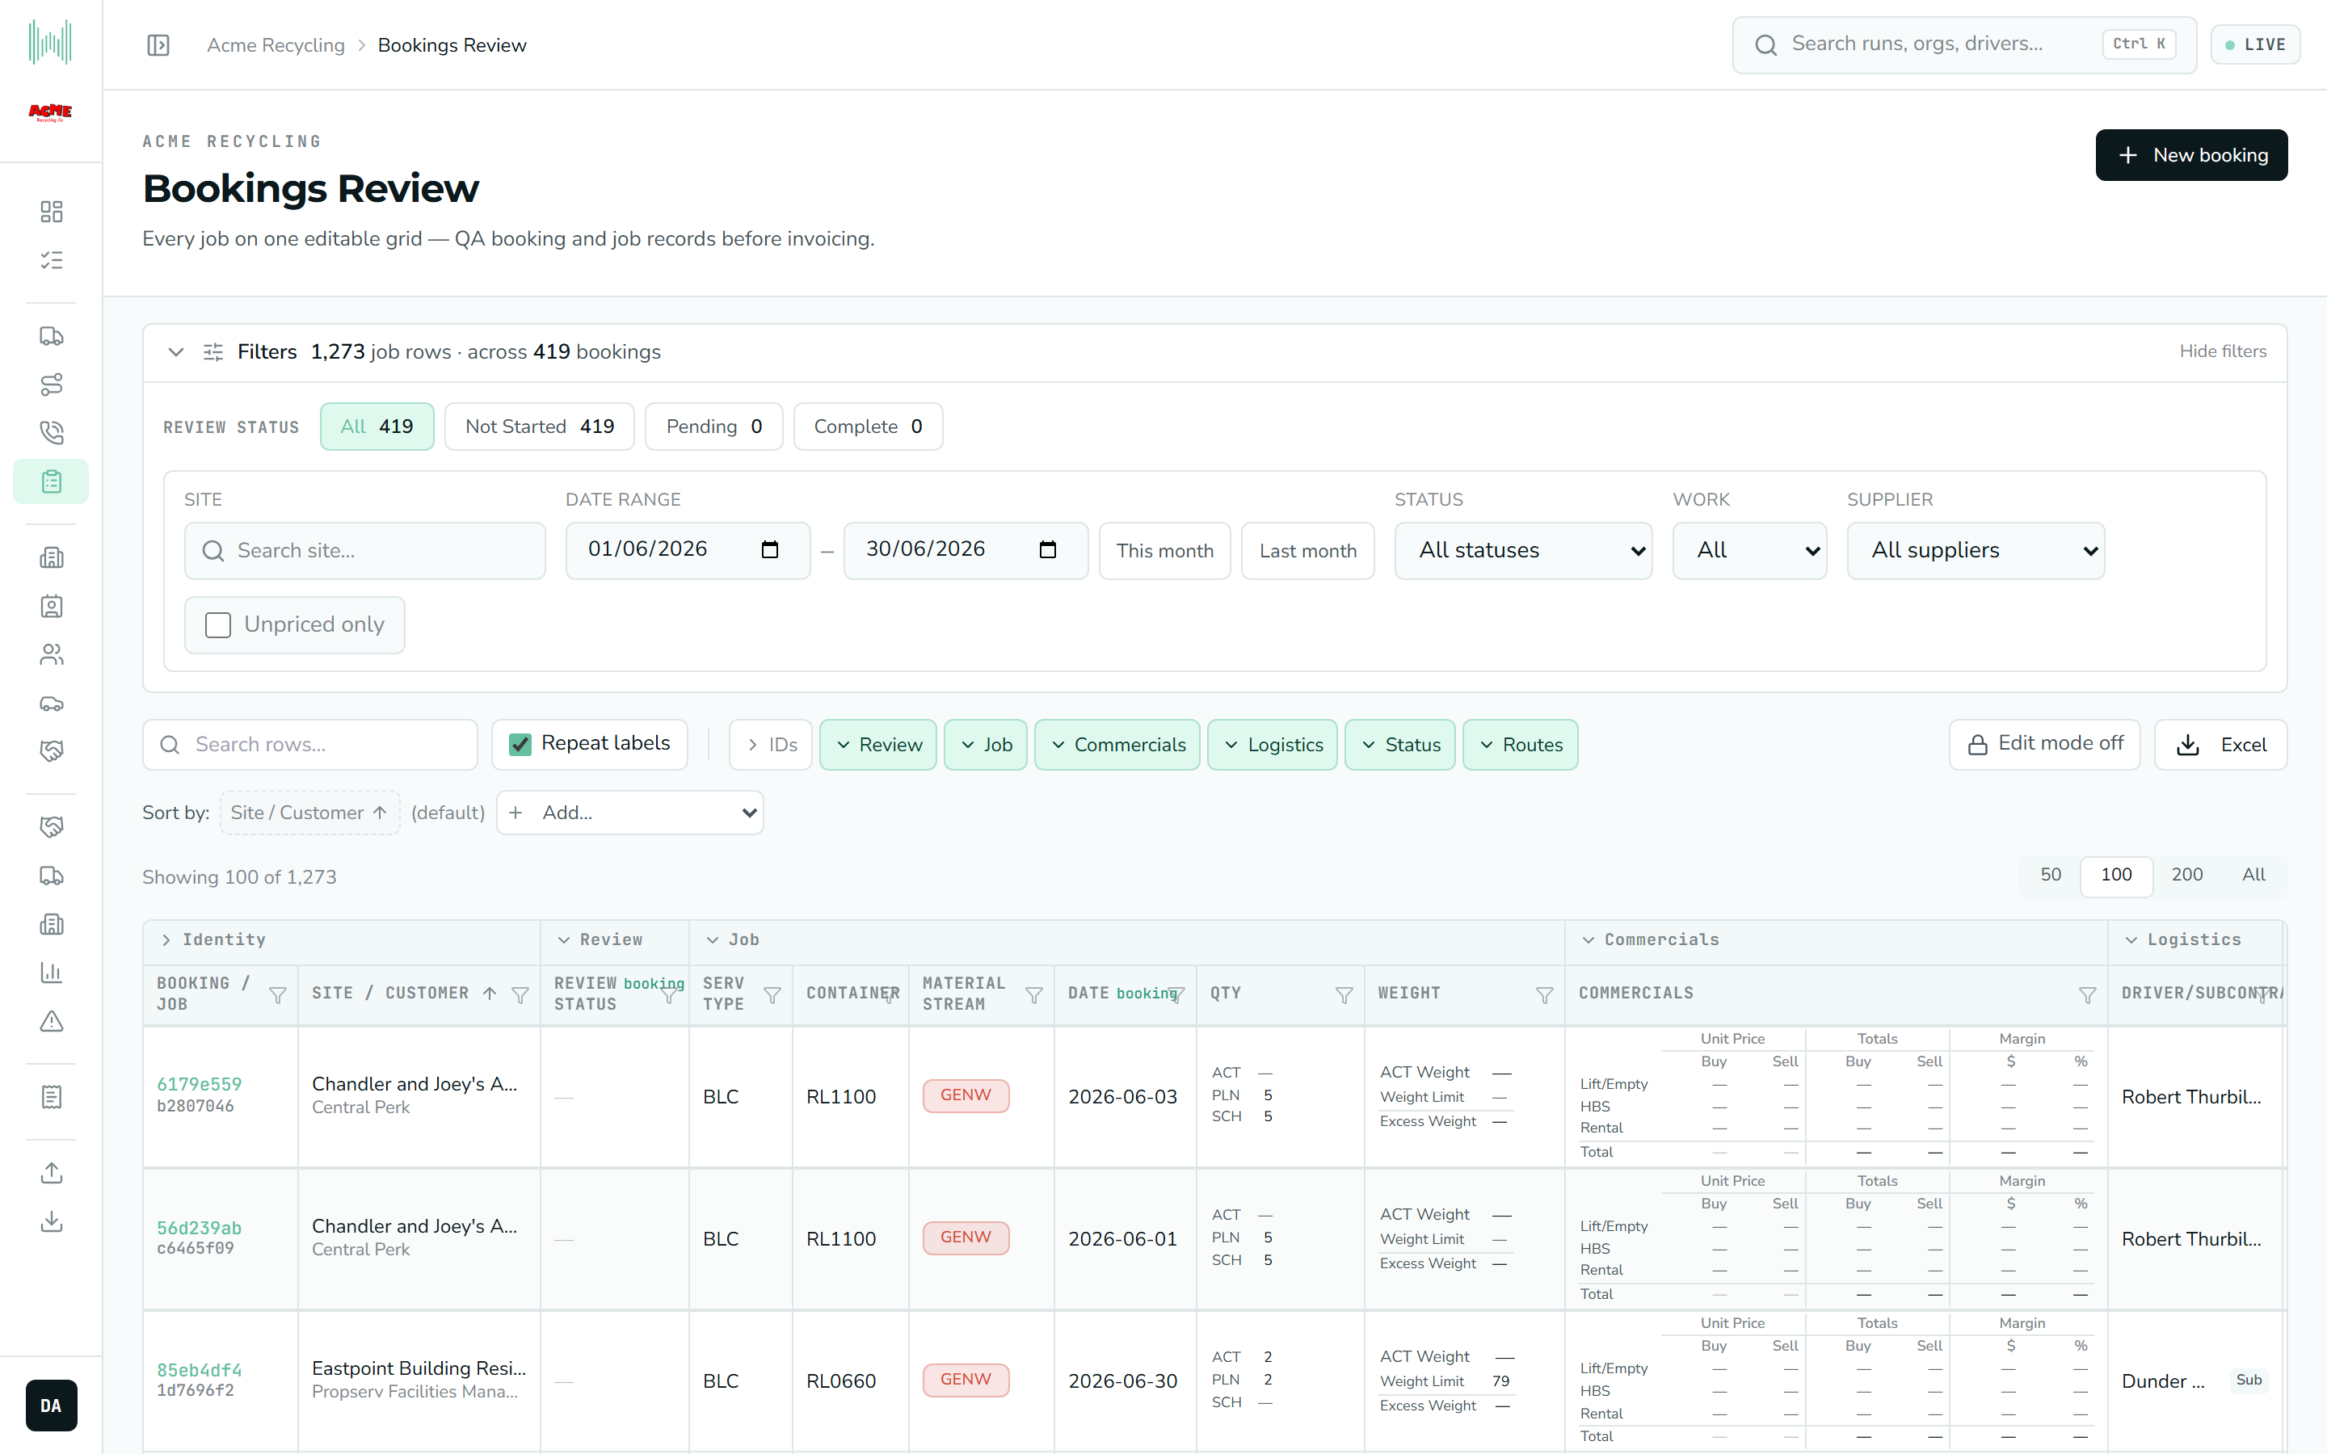Click the This month button

(1164, 551)
